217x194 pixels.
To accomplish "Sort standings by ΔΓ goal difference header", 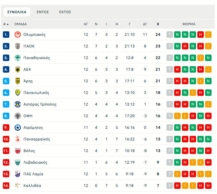I will point(145,24).
